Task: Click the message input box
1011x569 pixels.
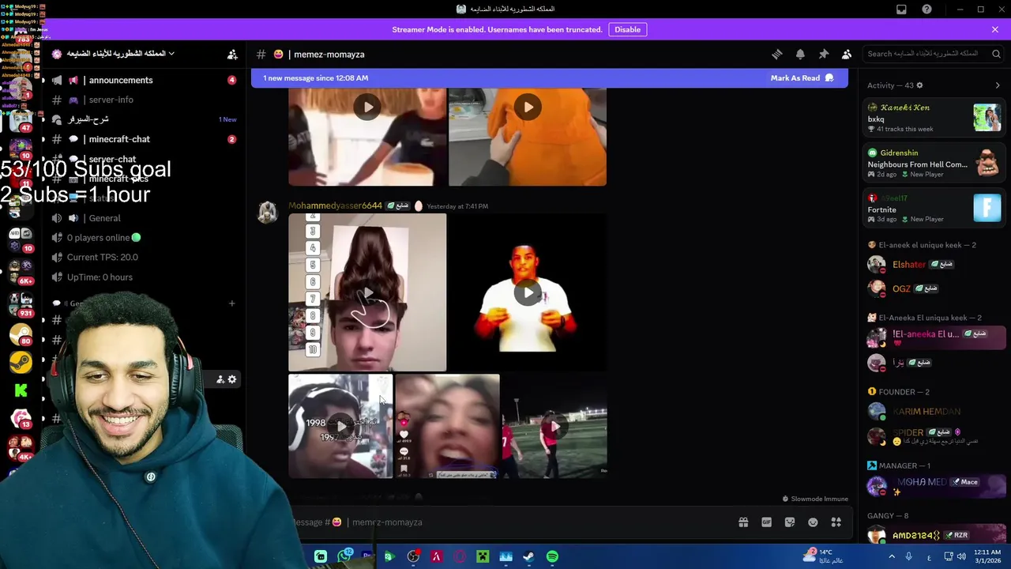Action: click(x=505, y=522)
